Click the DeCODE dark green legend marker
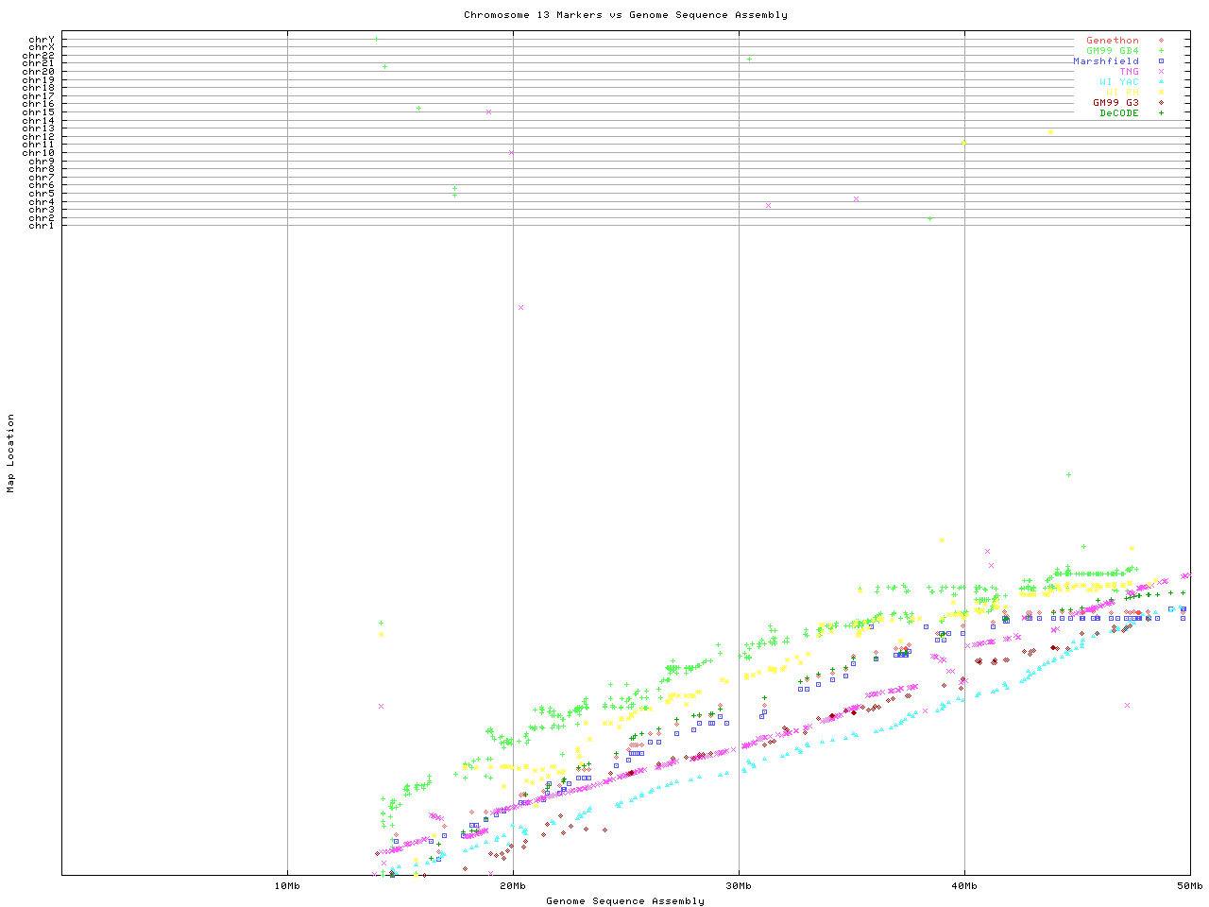Viewport: 1209px width, 907px height. (x=1161, y=113)
